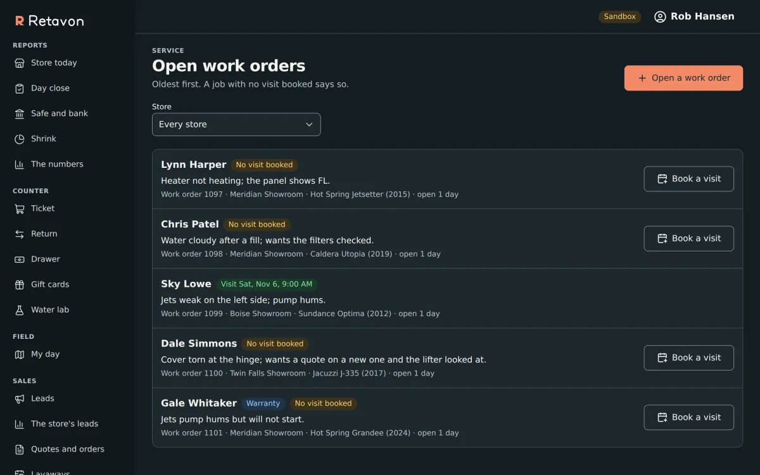
Task: Open Water lab
Action: 50,310
